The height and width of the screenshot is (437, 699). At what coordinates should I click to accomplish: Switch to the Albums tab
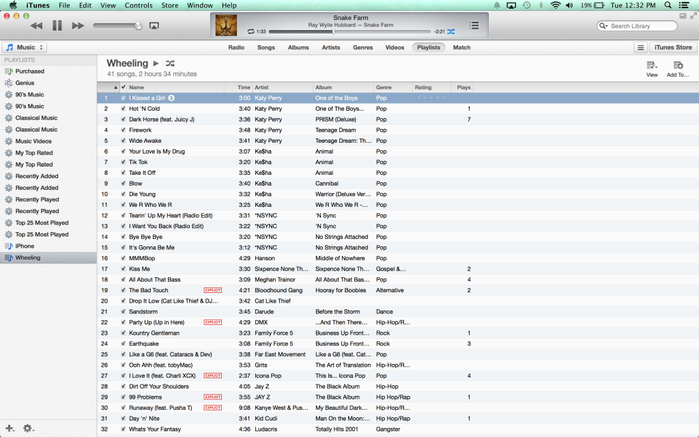(x=298, y=47)
